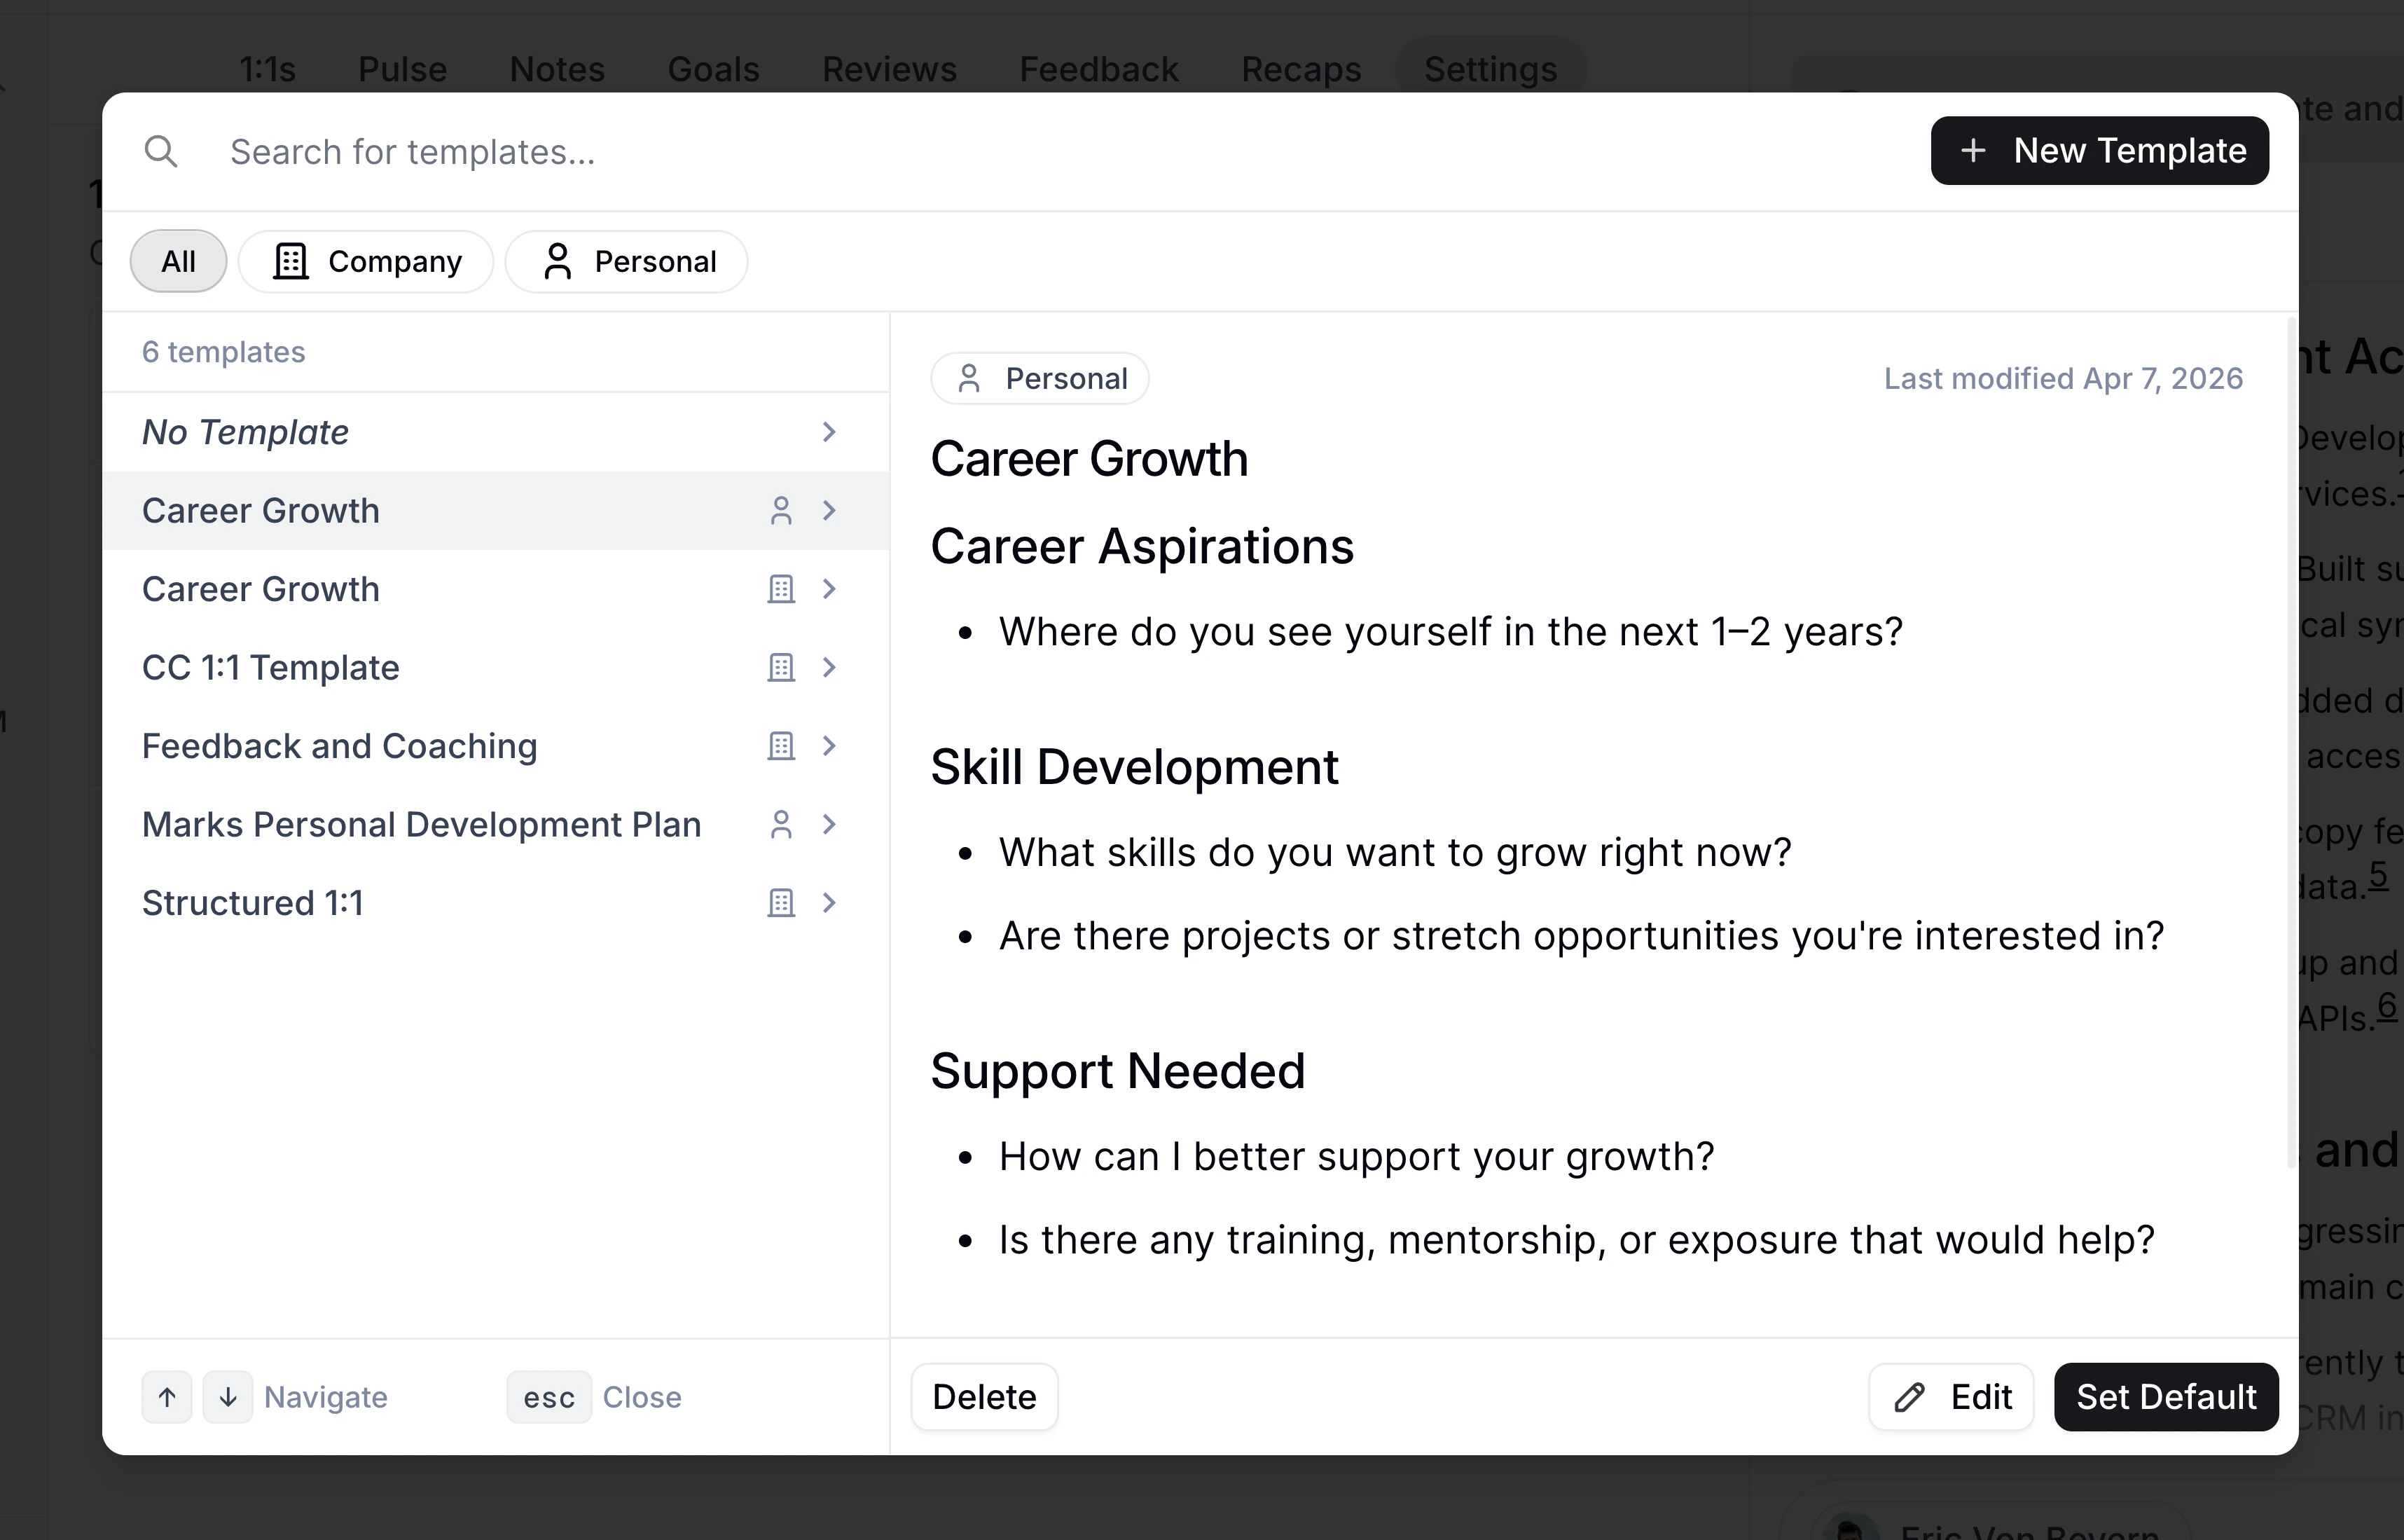Click inside the template search field
Image resolution: width=2404 pixels, height=1540 pixels.
[600, 151]
